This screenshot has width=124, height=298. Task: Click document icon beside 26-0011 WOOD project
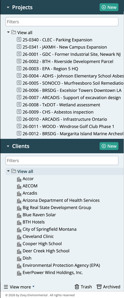tap(19, 126)
